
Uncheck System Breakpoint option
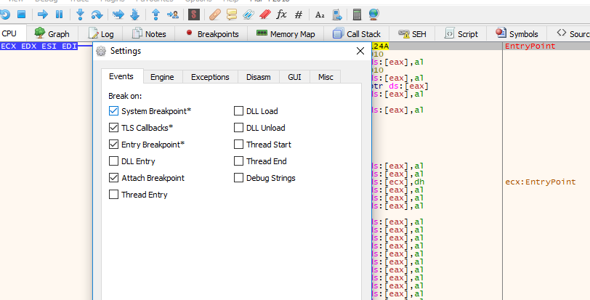tap(113, 111)
